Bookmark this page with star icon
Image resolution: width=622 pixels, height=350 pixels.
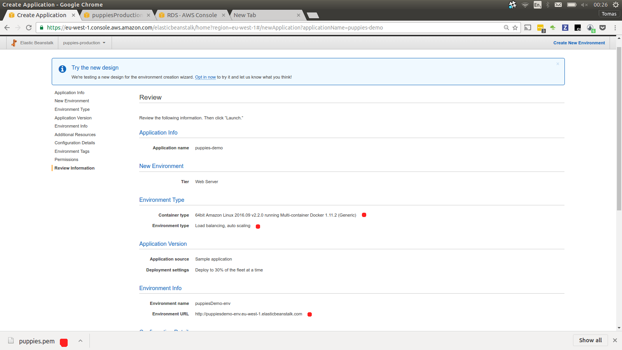[x=515, y=28]
